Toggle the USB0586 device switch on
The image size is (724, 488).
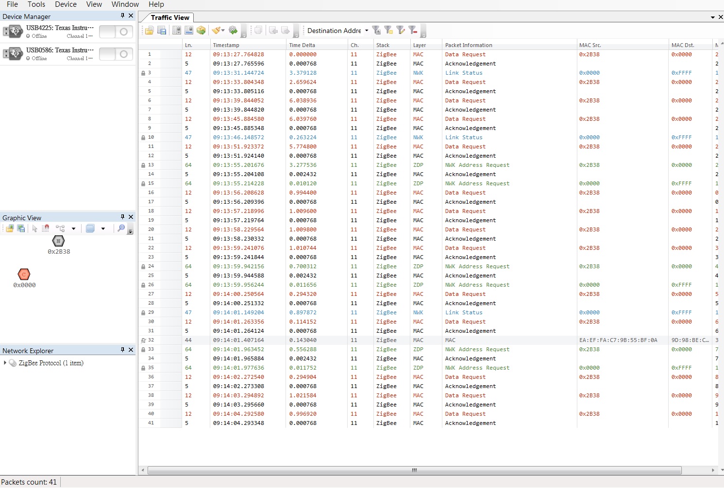[x=116, y=54]
